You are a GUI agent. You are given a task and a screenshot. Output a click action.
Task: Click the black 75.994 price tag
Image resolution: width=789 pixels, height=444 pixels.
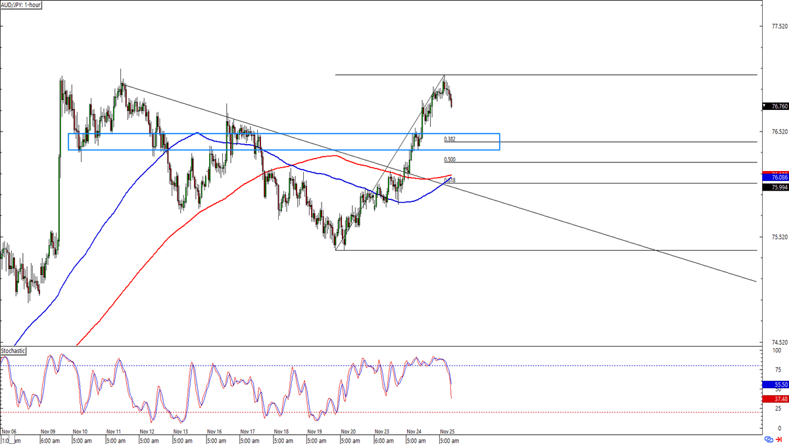[775, 187]
